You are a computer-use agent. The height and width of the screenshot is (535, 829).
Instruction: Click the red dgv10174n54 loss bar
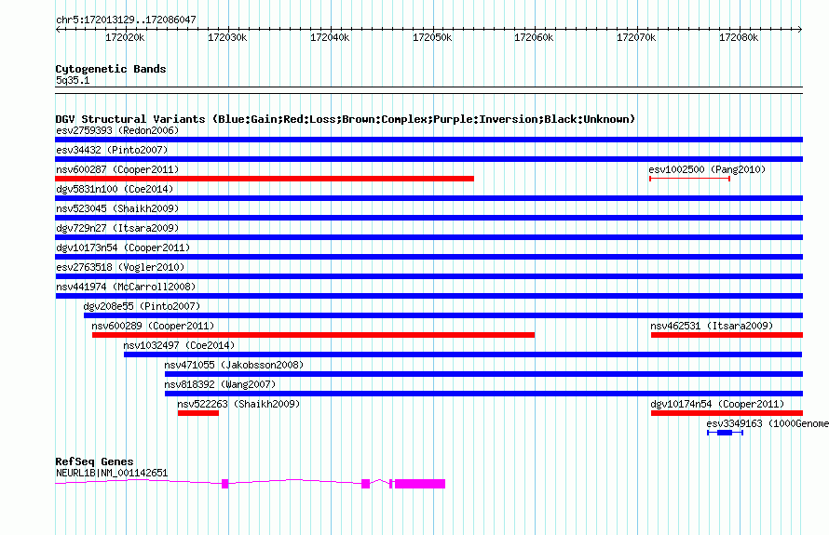point(727,413)
